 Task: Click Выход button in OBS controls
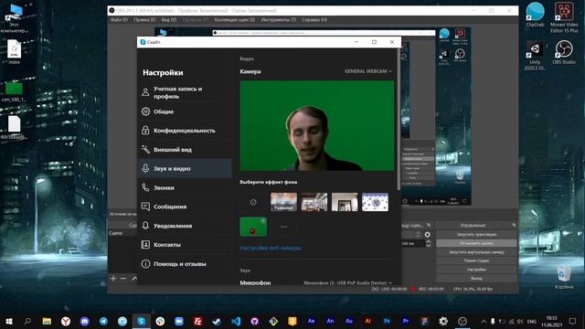click(x=476, y=278)
